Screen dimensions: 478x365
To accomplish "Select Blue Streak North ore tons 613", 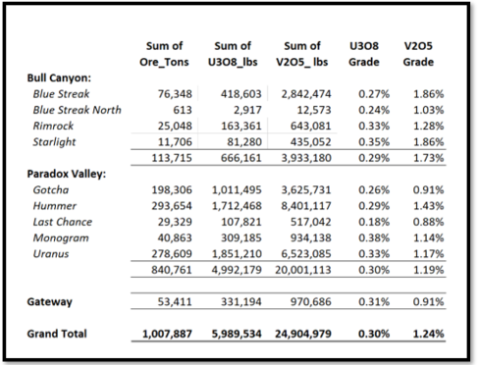I will point(183,110).
